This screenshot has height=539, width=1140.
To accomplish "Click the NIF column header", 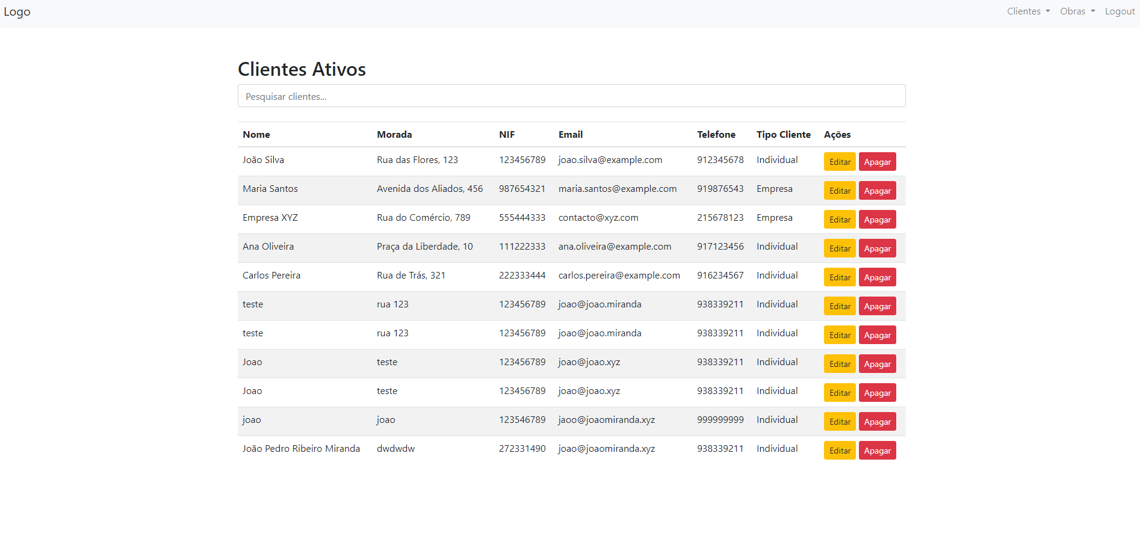I will coord(507,135).
